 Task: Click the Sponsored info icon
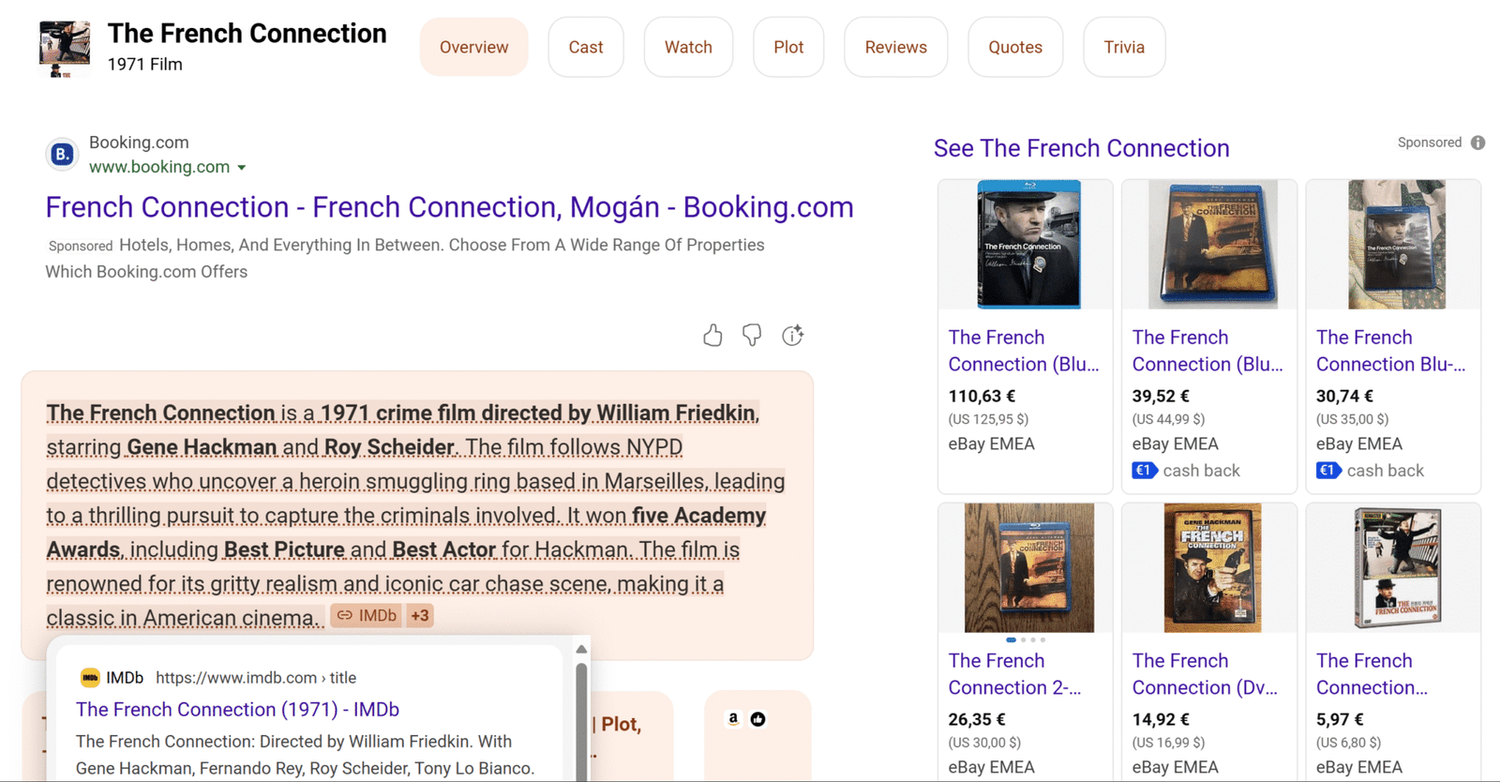coord(1477,143)
